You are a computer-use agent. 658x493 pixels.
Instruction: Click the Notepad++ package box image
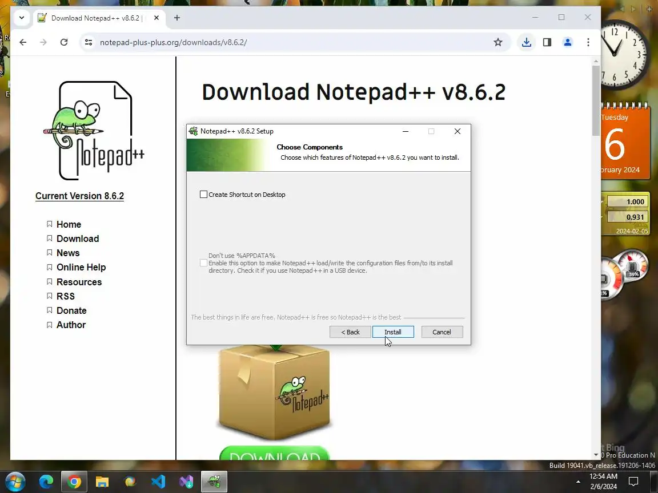274,393
